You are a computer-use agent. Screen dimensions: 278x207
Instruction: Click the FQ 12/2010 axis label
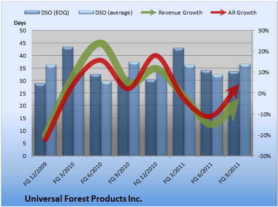146,174
